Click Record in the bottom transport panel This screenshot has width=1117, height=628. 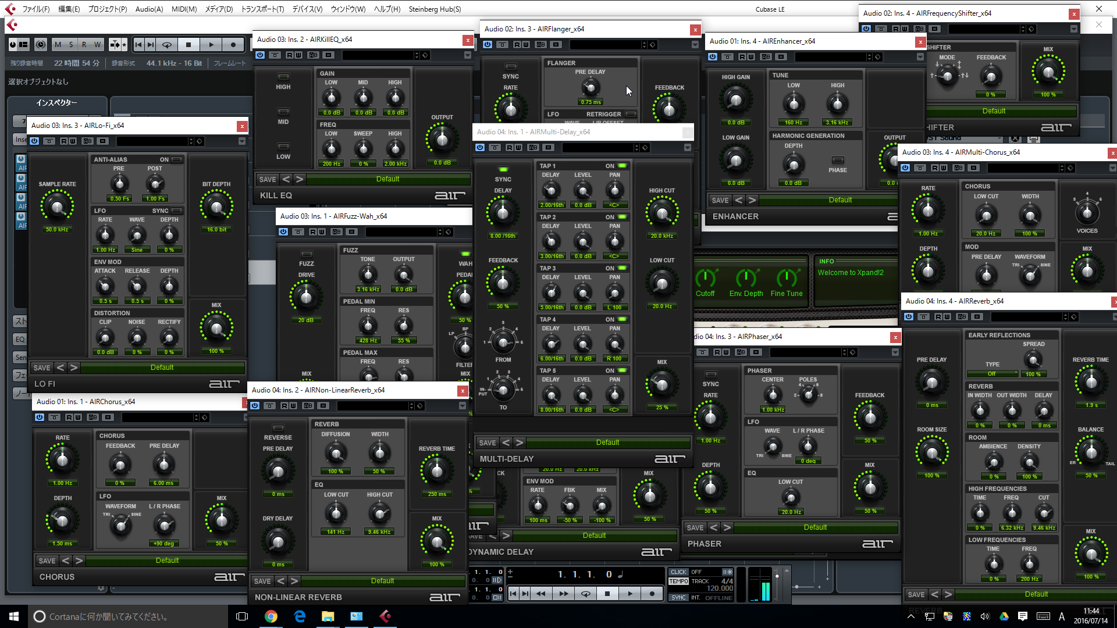(x=652, y=594)
